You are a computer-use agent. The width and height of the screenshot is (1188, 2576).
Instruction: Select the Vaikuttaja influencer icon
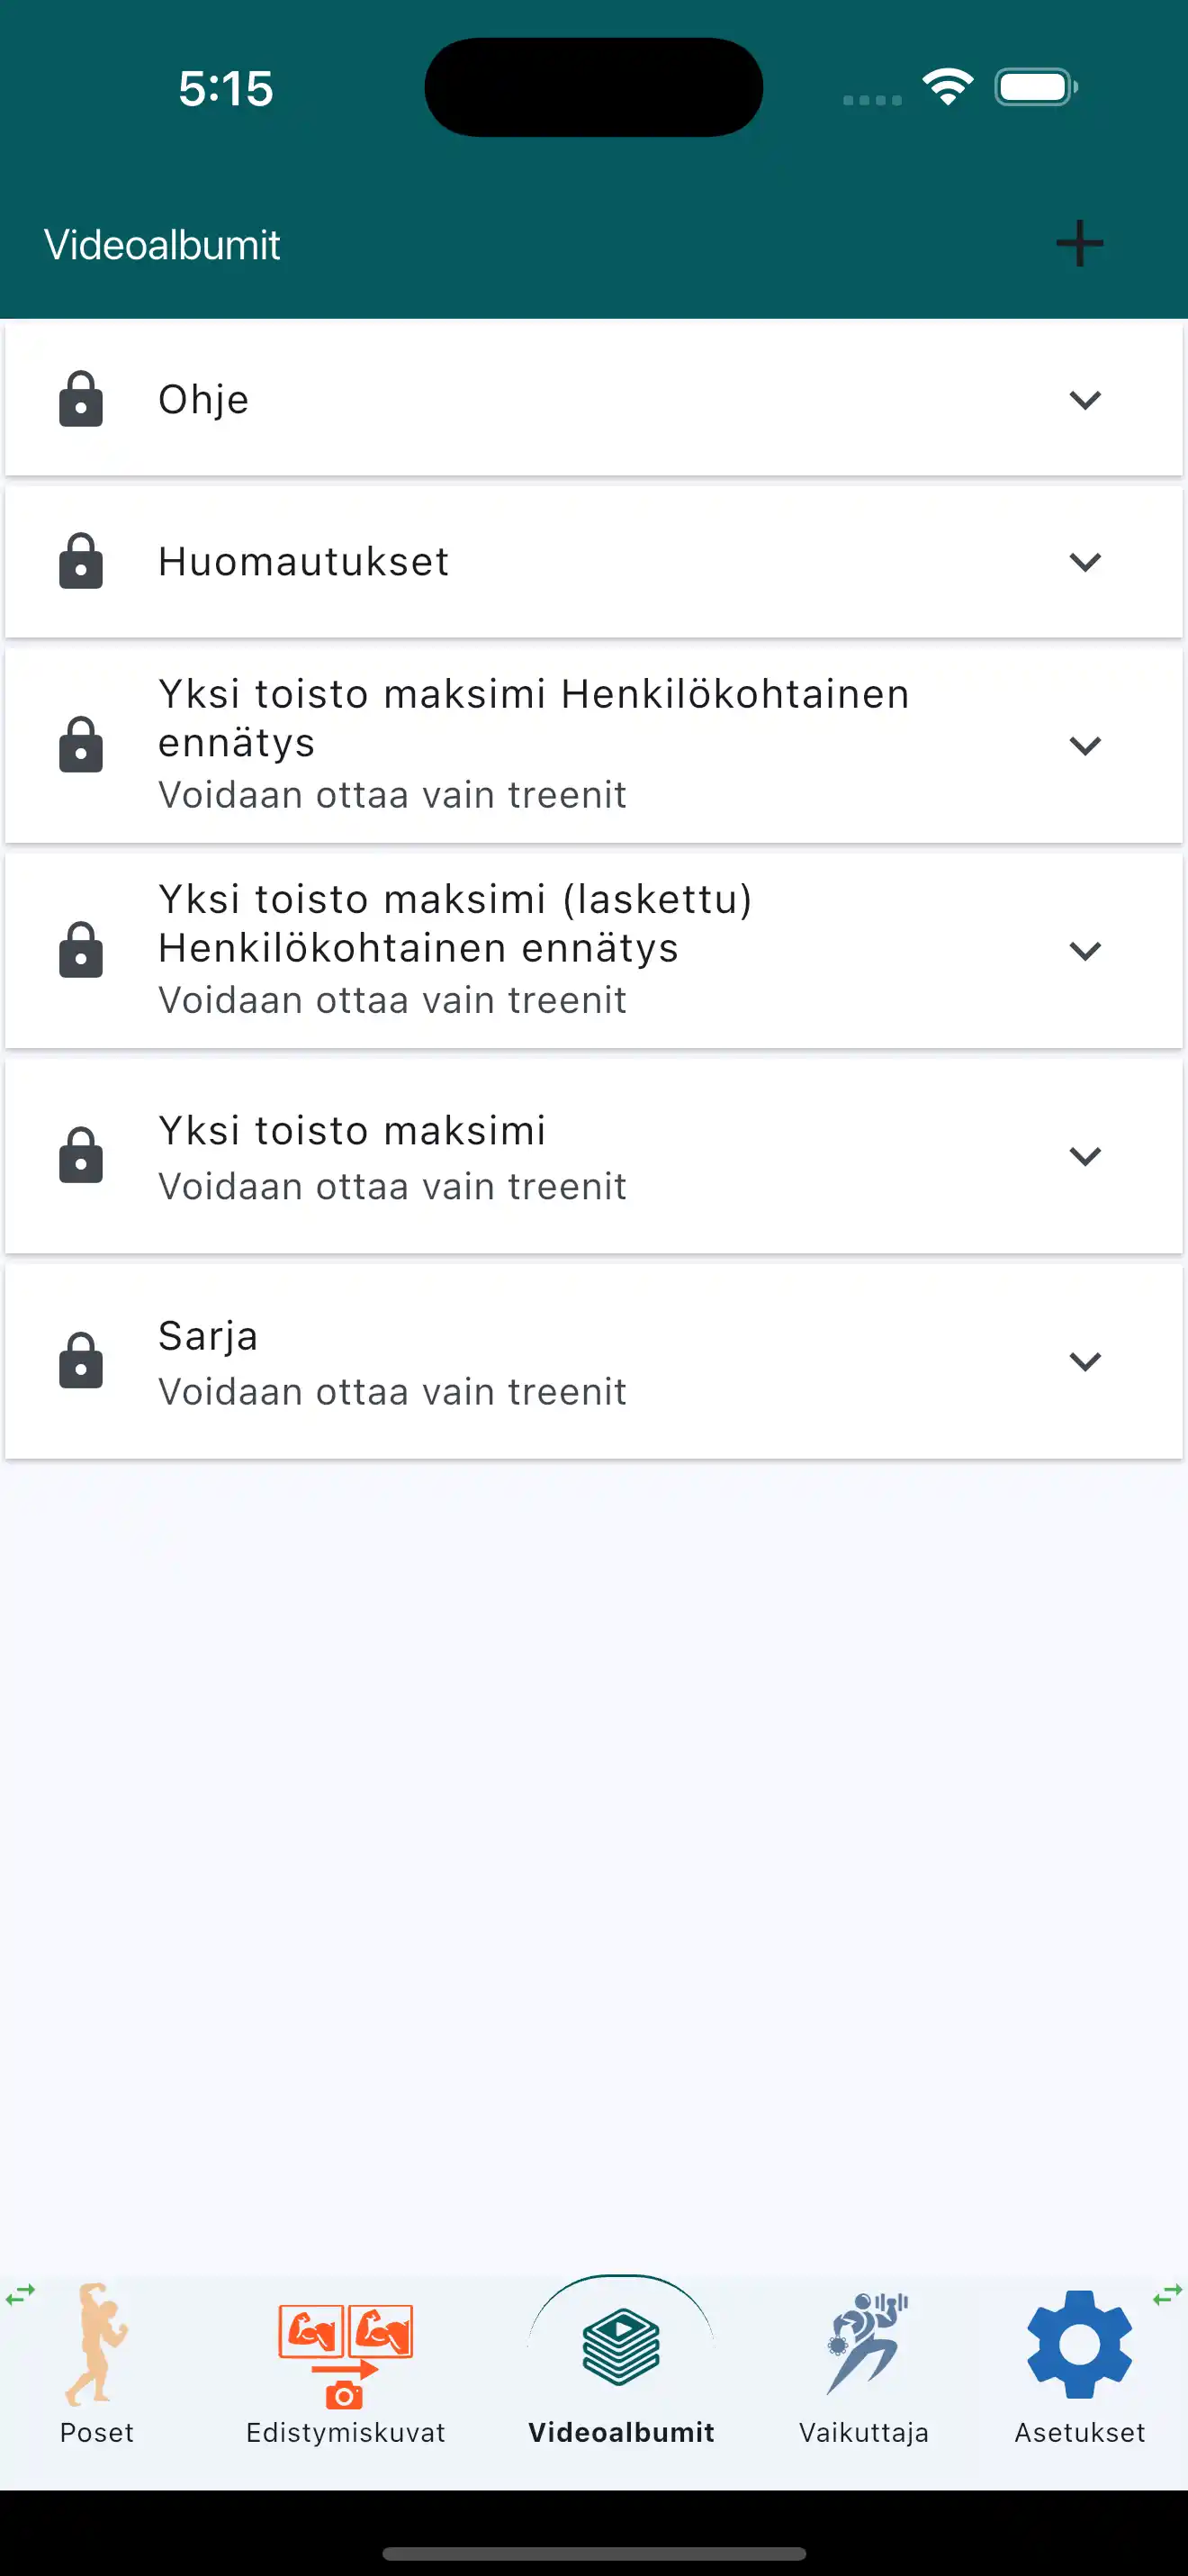coord(864,2343)
